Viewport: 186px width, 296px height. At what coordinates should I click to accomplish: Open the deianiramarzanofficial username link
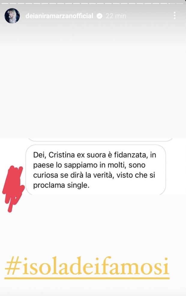[59, 16]
